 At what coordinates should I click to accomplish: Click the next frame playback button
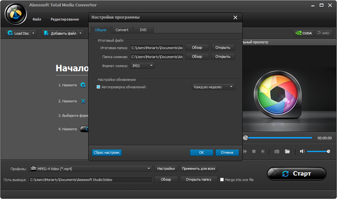[x=263, y=151]
